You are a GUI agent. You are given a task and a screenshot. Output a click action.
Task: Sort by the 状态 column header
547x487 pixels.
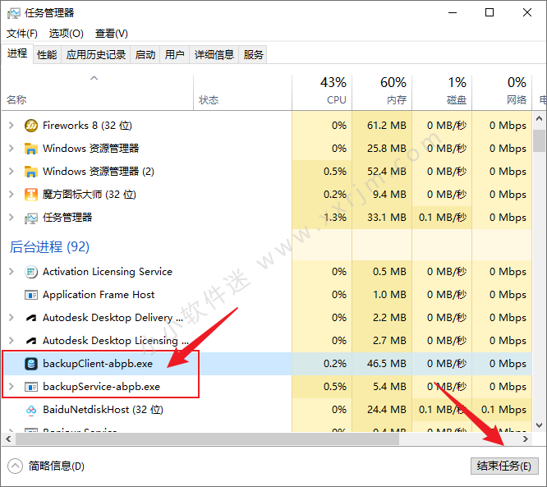(242, 93)
